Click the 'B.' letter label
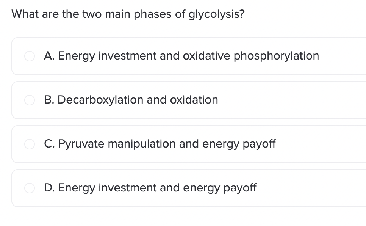The height and width of the screenshot is (226, 366). pos(49,100)
